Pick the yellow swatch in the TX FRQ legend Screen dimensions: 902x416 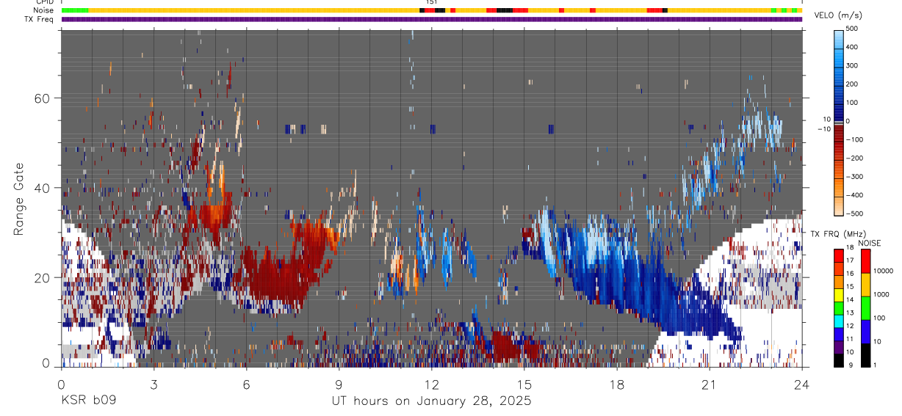(839, 294)
